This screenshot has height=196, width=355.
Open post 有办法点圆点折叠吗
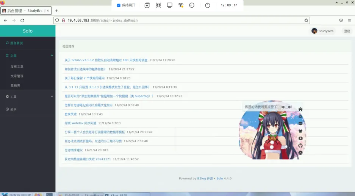pos(93,141)
